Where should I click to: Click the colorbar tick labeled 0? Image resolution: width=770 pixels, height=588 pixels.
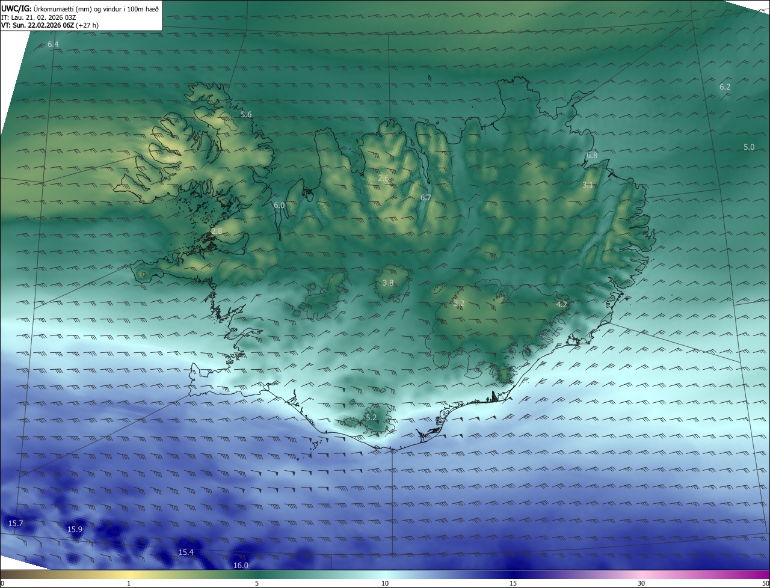pyautogui.click(x=2, y=583)
